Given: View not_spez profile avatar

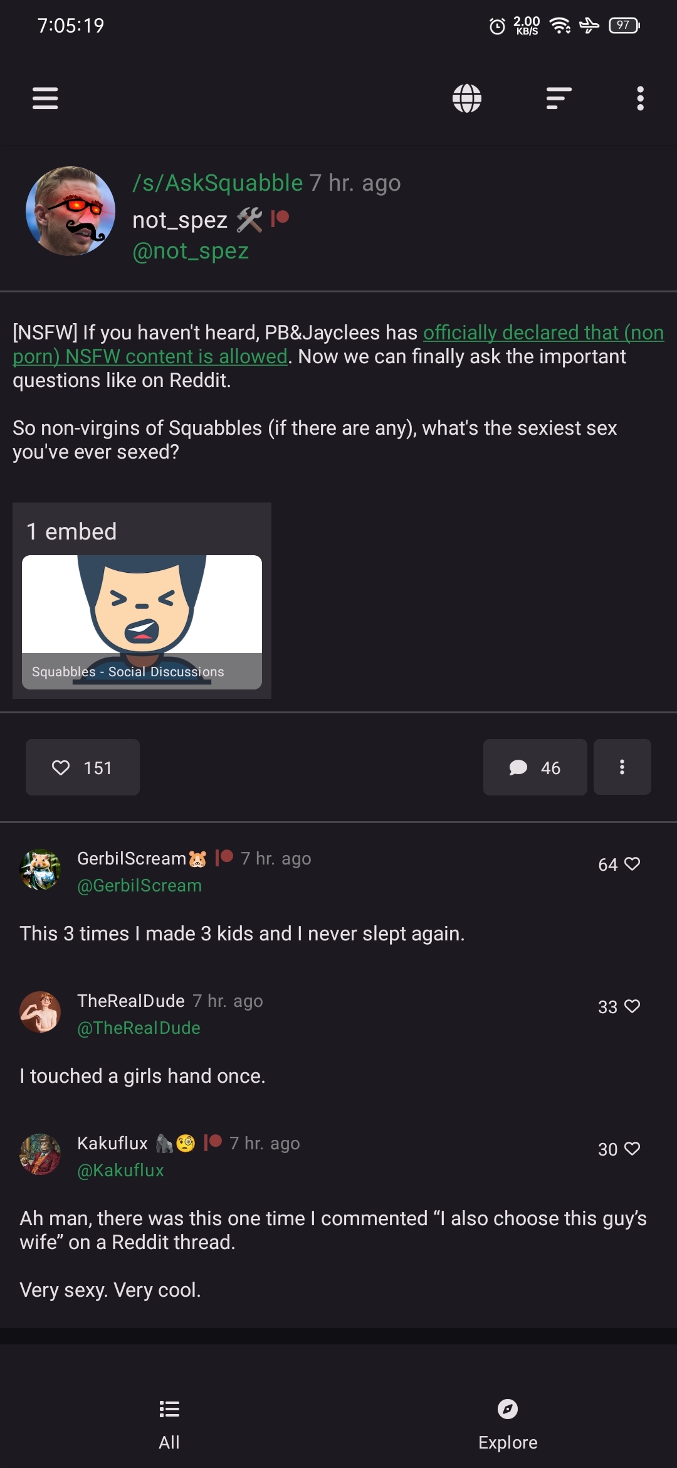Looking at the screenshot, I should click(x=70, y=211).
